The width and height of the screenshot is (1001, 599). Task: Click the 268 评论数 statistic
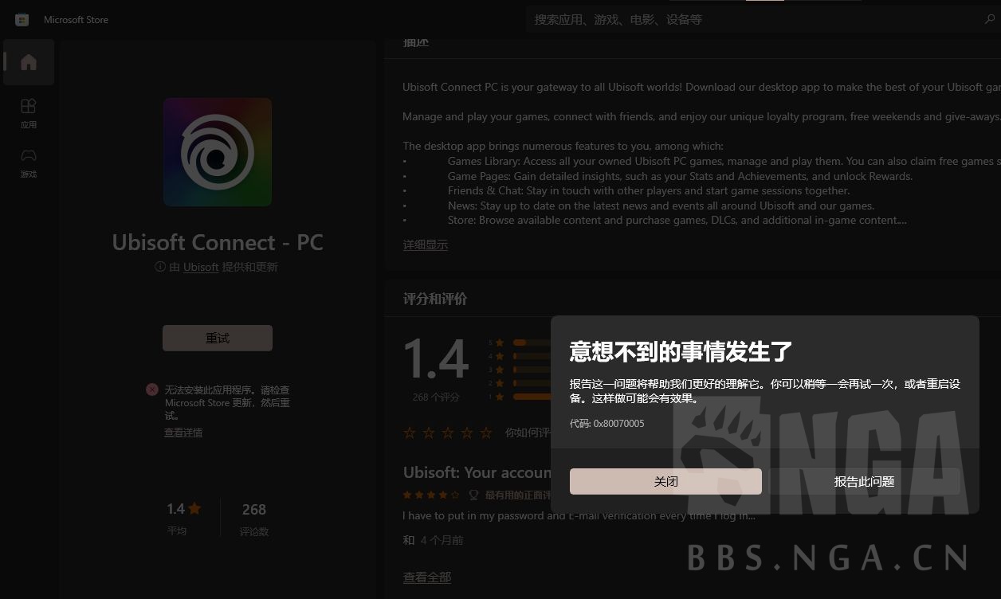[x=254, y=518]
